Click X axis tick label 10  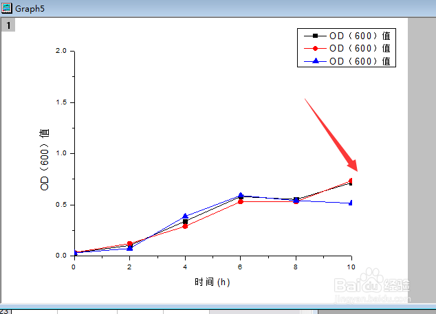351,267
